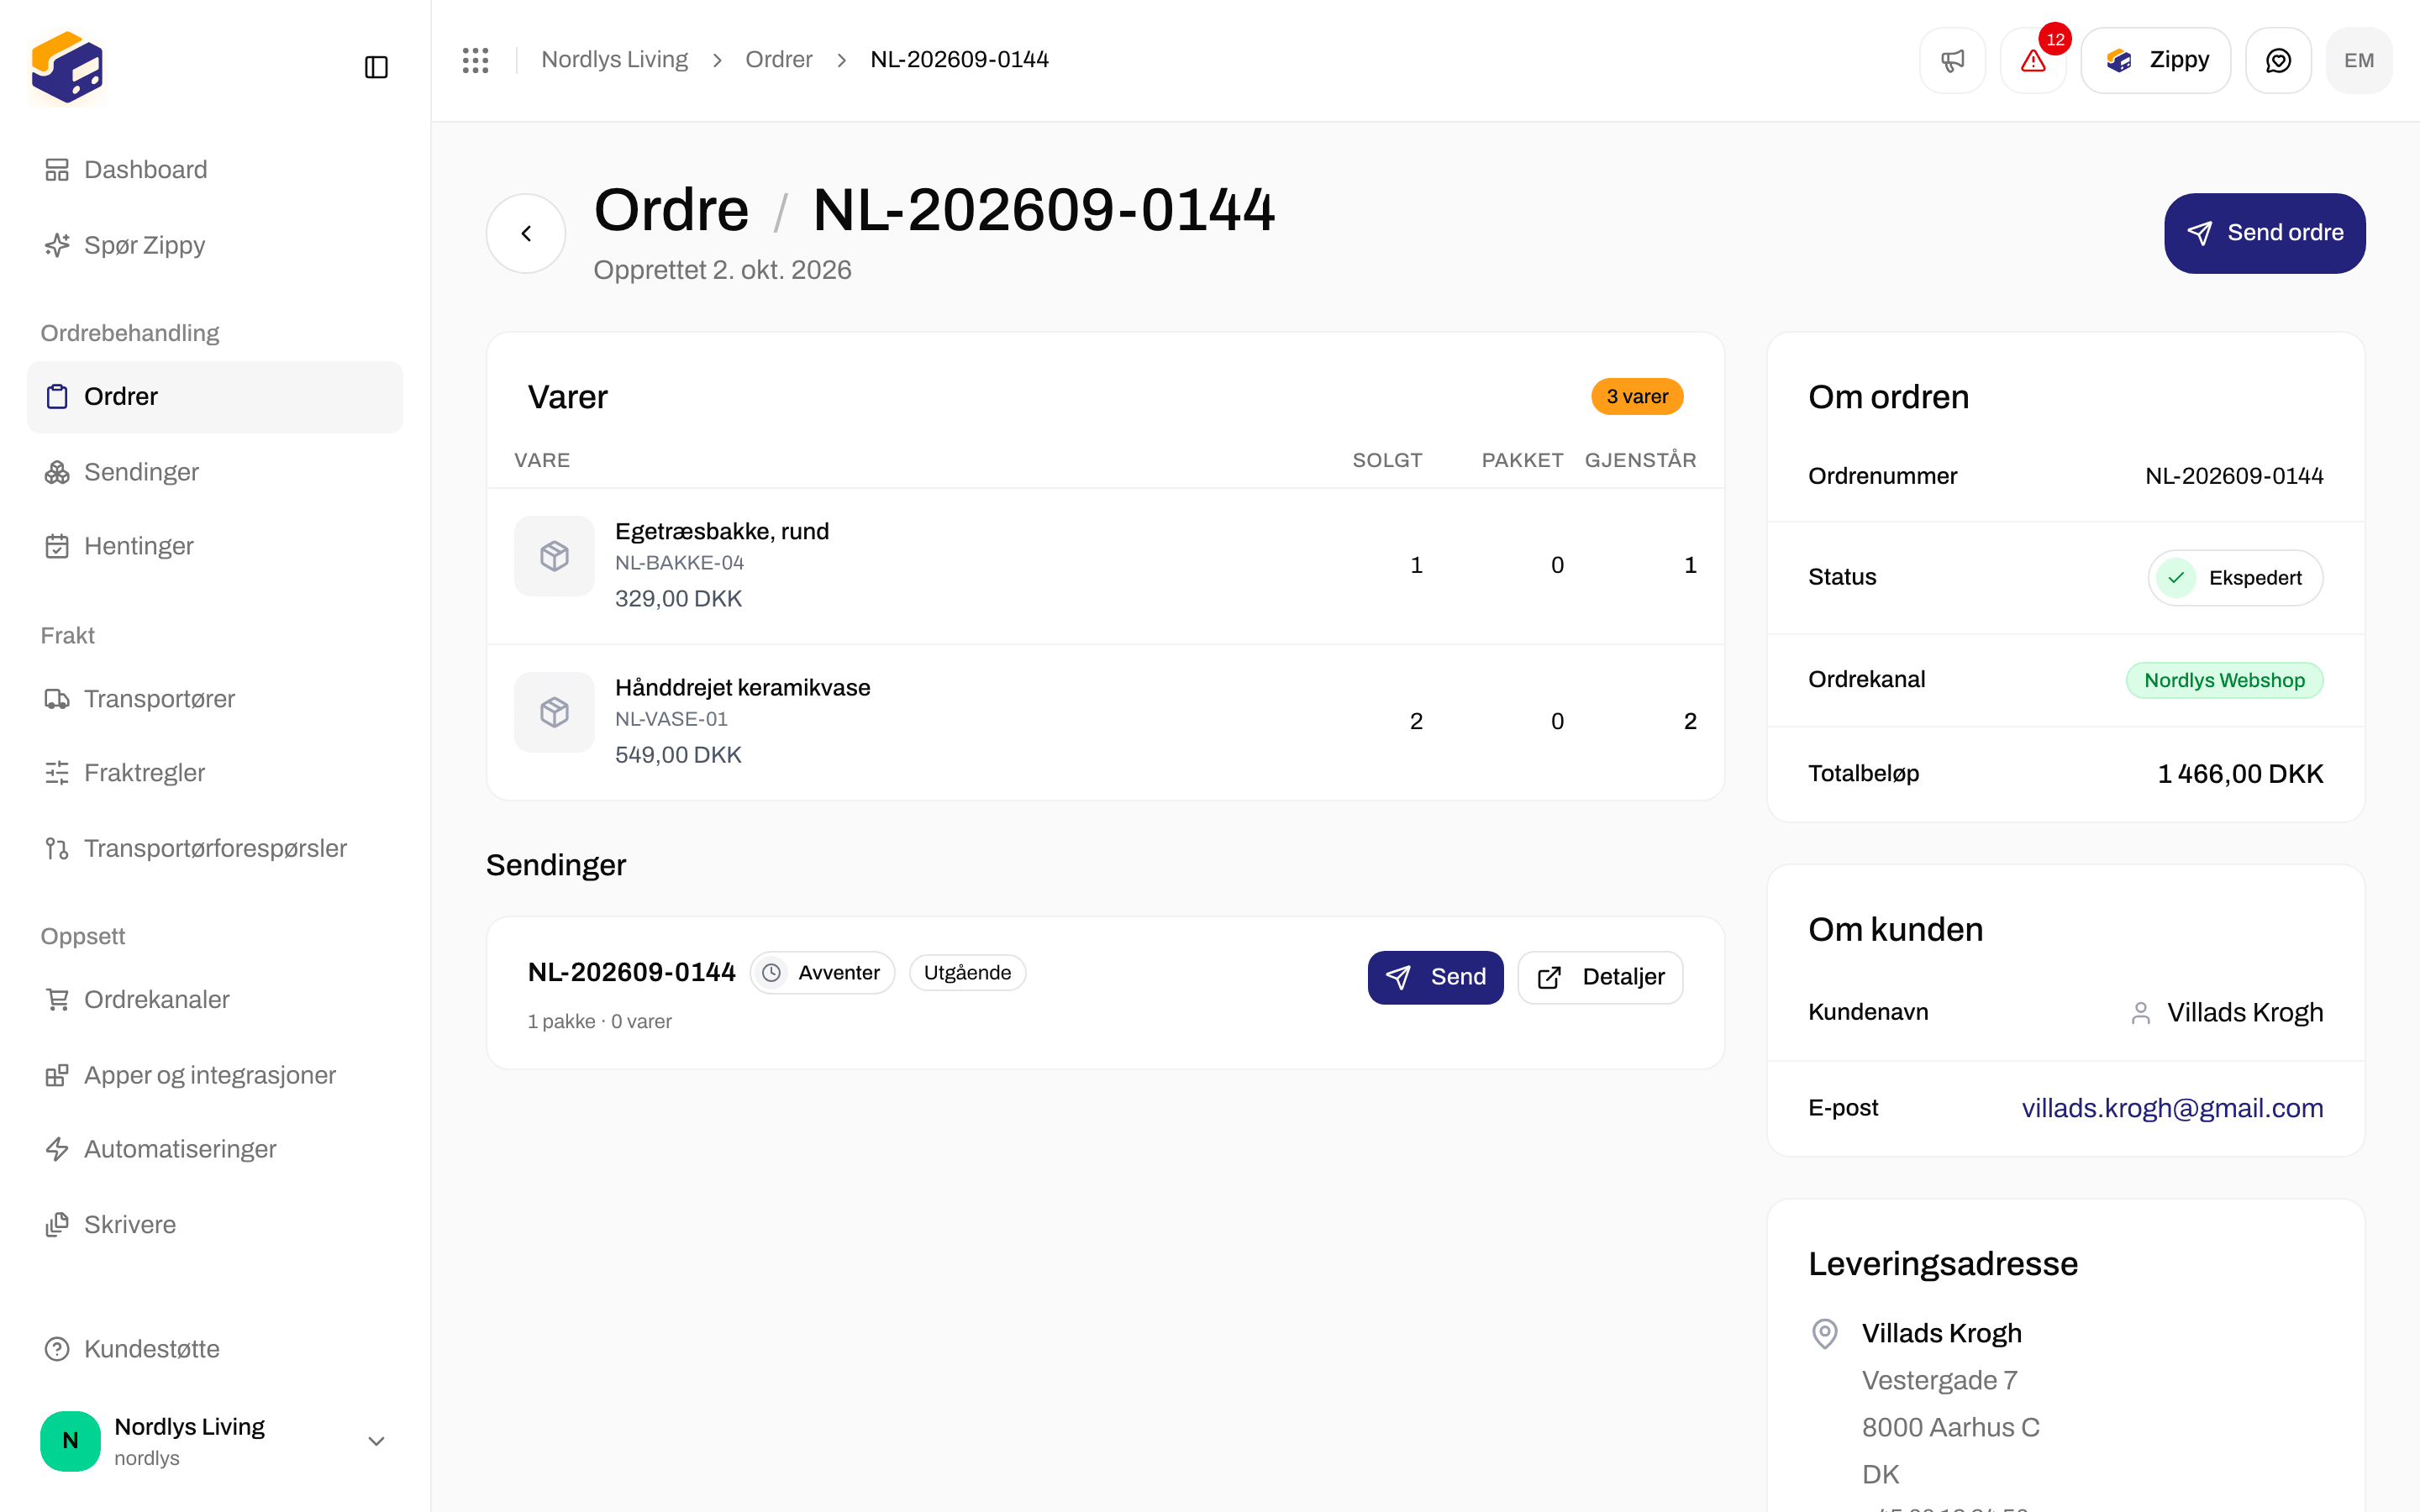Screen dimensions: 2420x1512
Task: Open Fraktregler page
Action: (x=215, y=773)
